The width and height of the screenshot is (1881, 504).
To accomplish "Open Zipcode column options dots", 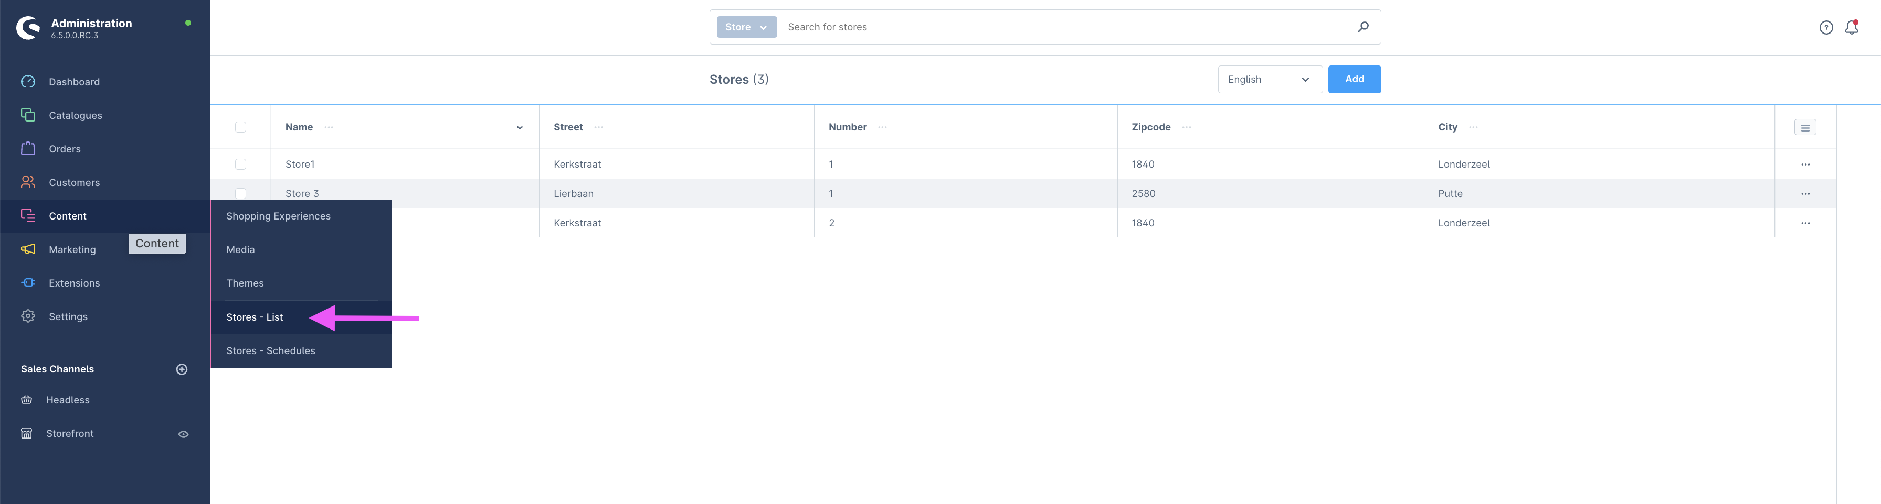I will (x=1187, y=128).
